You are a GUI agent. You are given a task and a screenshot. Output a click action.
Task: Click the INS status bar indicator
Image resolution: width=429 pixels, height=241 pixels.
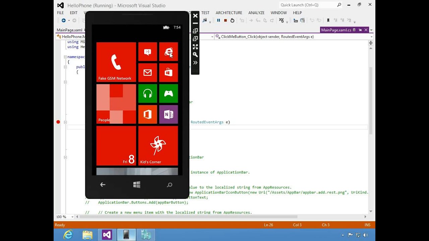[x=367, y=225]
